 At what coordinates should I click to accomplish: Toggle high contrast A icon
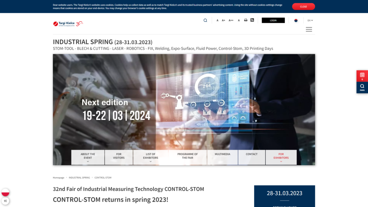(x=239, y=20)
